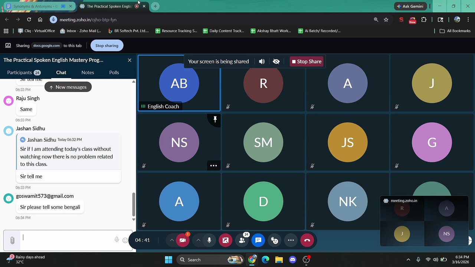This screenshot has height=267, width=475.
Task: Click the Windows taskbar Search box
Action: 210,260
